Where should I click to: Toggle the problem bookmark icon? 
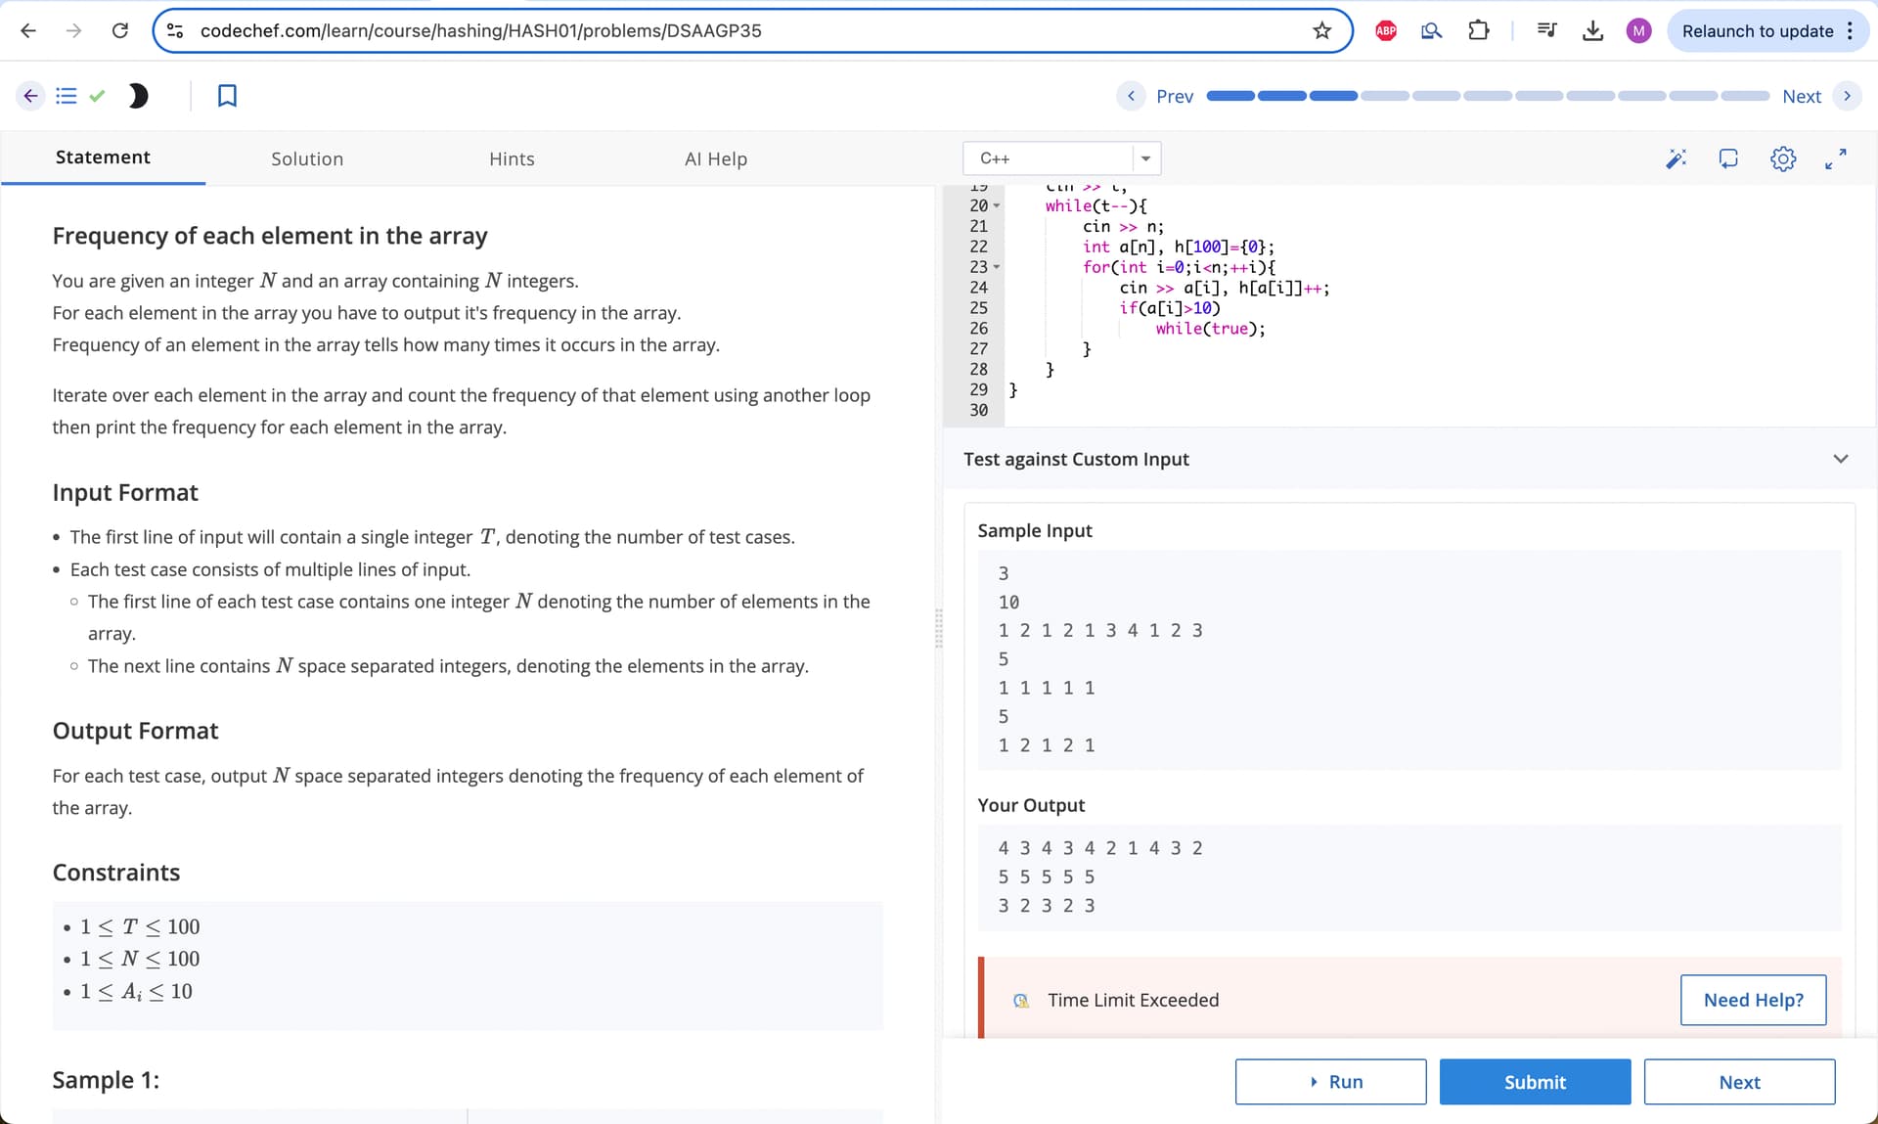click(227, 96)
